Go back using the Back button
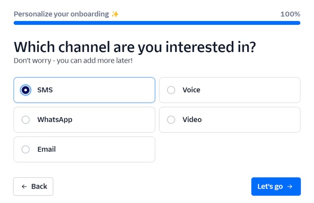 click(33, 187)
